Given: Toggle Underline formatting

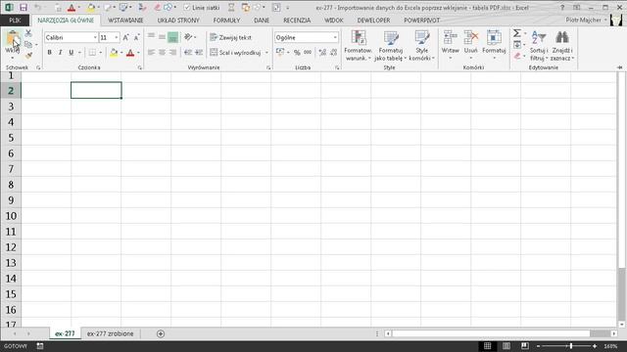Looking at the screenshot, I should [72, 52].
